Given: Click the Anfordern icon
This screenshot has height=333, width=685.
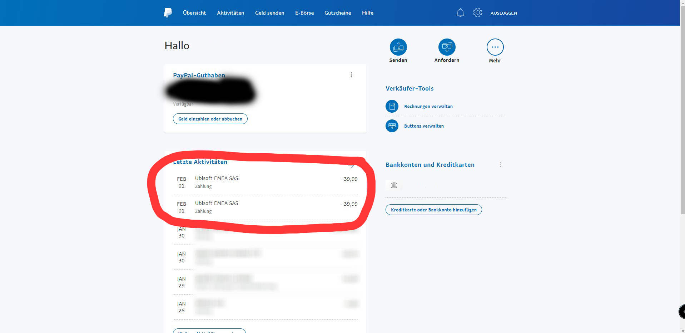Looking at the screenshot, I should (x=447, y=47).
